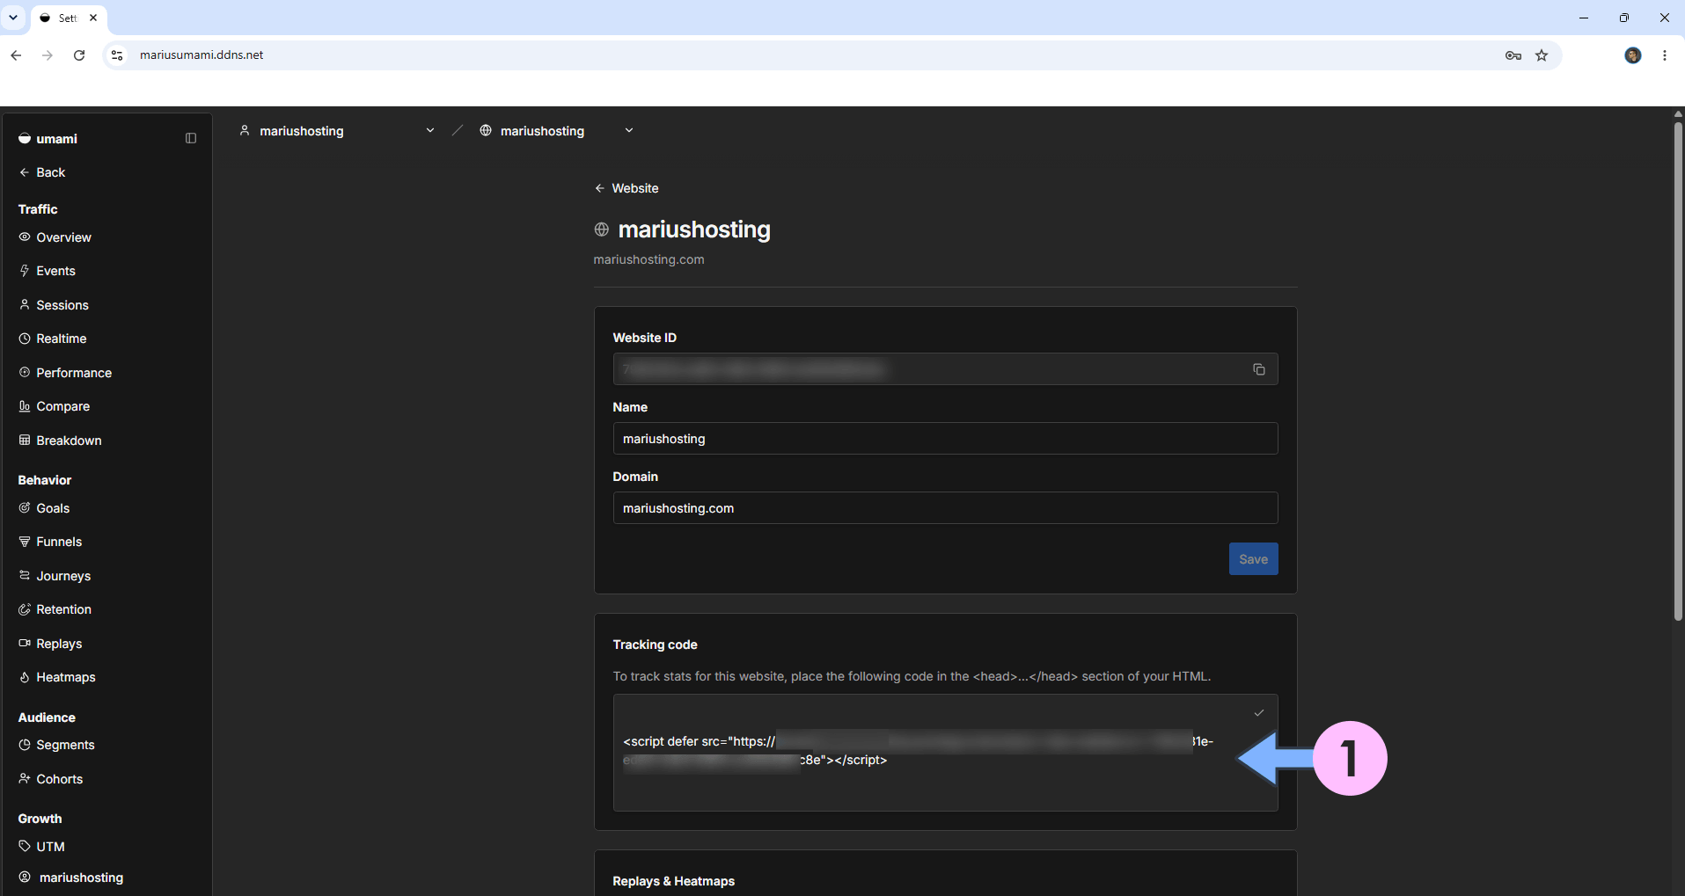This screenshot has height=896, width=1685.
Task: Click the Website ID field
Action: coord(945,369)
